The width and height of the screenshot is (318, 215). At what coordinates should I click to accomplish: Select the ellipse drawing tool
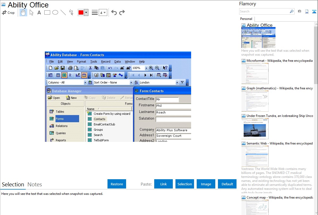55,12
